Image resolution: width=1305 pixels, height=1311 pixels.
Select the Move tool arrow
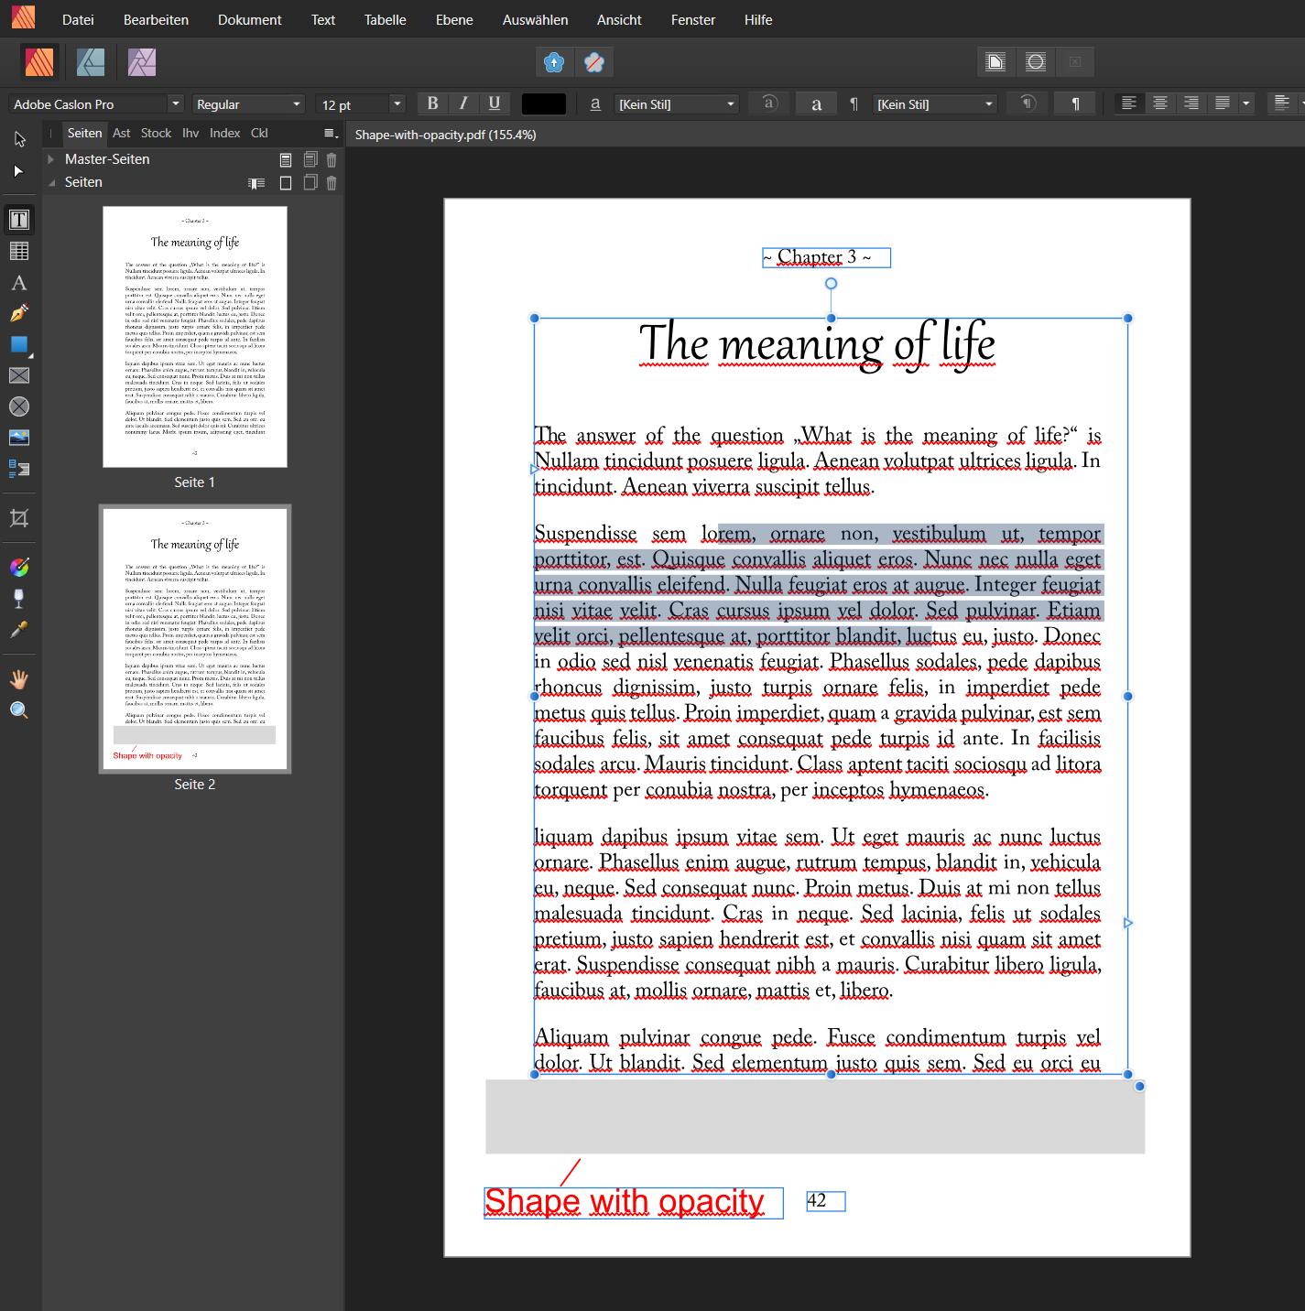[x=19, y=139]
